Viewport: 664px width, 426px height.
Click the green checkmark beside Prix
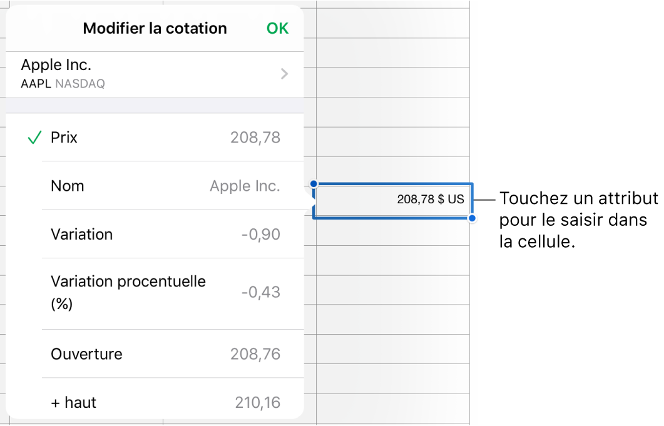click(x=34, y=138)
